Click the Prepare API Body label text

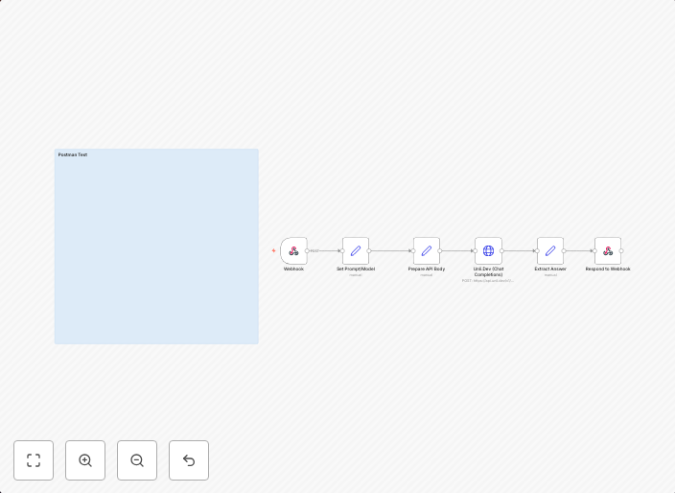(427, 269)
